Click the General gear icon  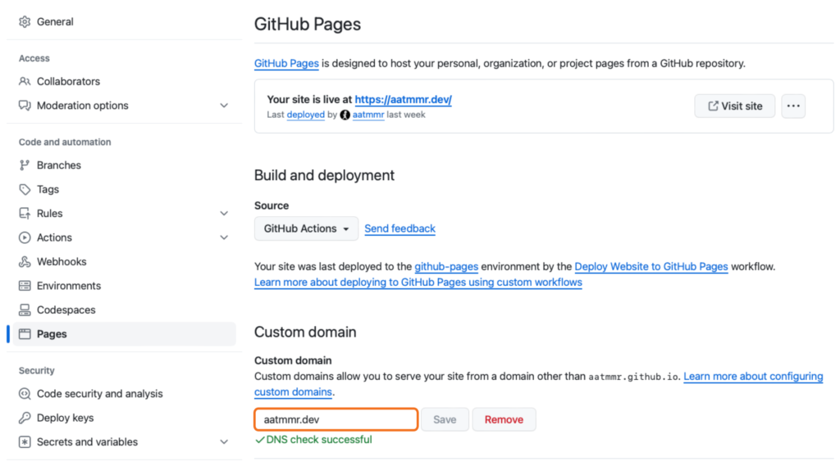point(25,22)
